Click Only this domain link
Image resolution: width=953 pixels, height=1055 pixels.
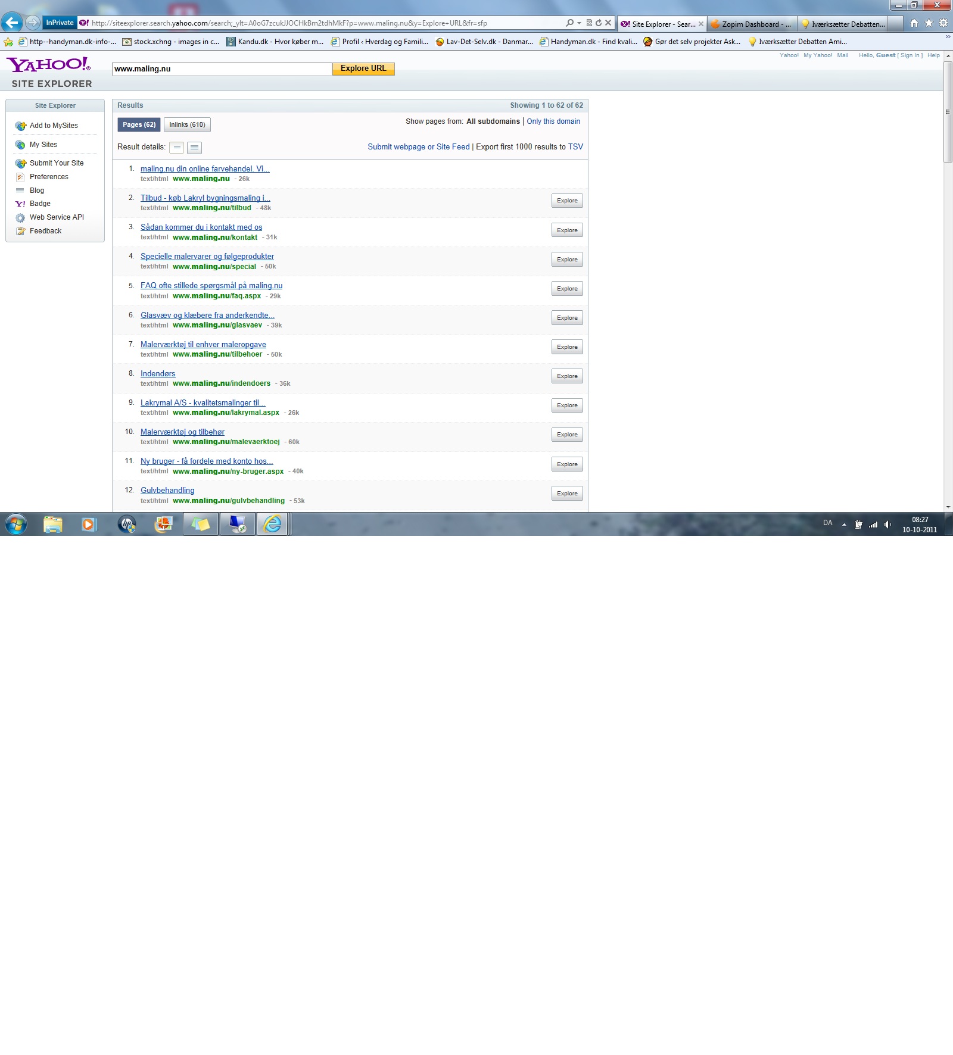(553, 121)
